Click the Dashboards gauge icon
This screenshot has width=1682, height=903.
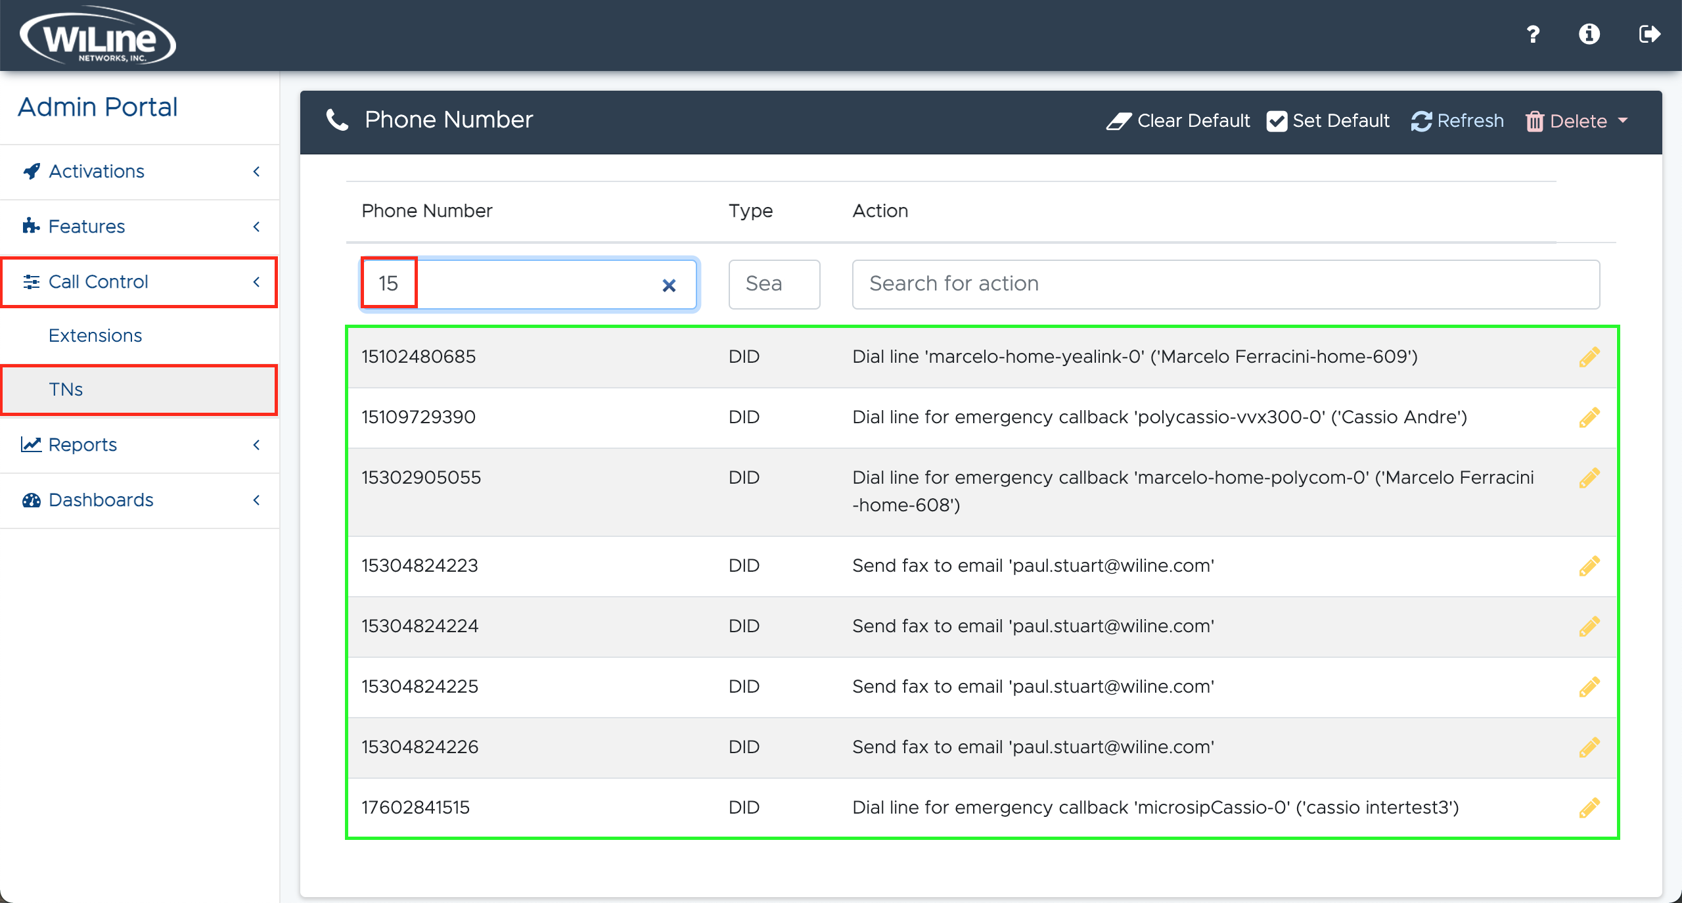(x=31, y=500)
